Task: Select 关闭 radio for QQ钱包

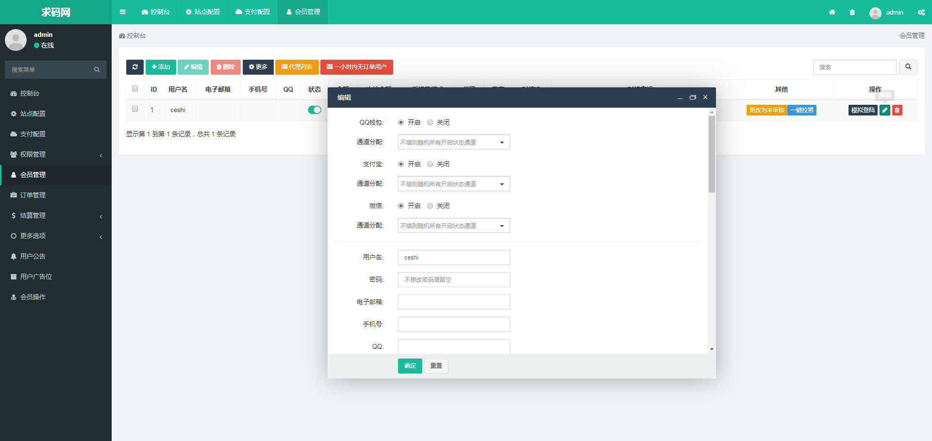Action: point(430,123)
